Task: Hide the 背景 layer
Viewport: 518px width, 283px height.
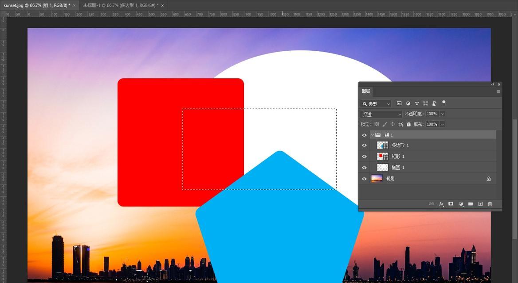Action: click(365, 179)
